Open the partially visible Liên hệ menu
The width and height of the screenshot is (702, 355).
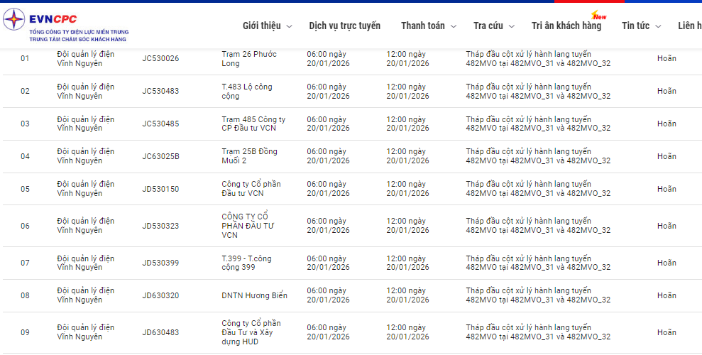pyautogui.click(x=689, y=26)
